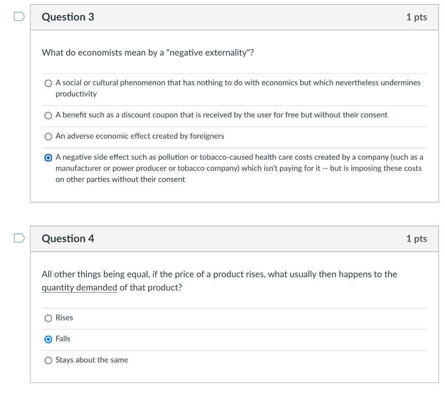Flag Question 3 for review
445x393 pixels.
(19, 17)
